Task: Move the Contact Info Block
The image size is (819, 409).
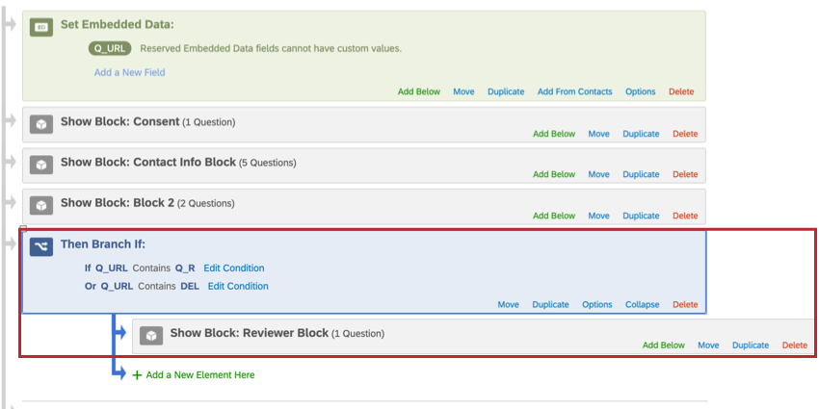Action: 598,175
